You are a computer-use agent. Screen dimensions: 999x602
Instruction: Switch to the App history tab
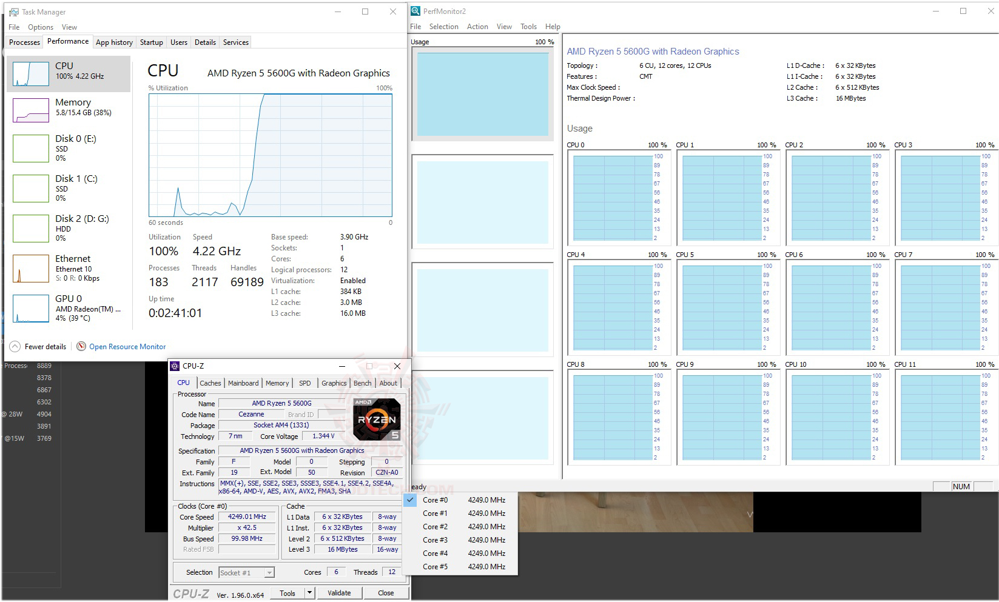coord(114,42)
